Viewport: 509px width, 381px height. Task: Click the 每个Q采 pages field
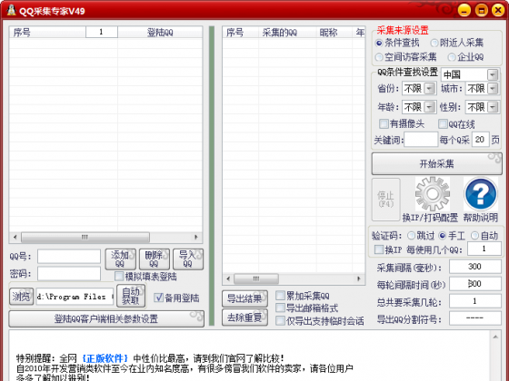tap(481, 140)
